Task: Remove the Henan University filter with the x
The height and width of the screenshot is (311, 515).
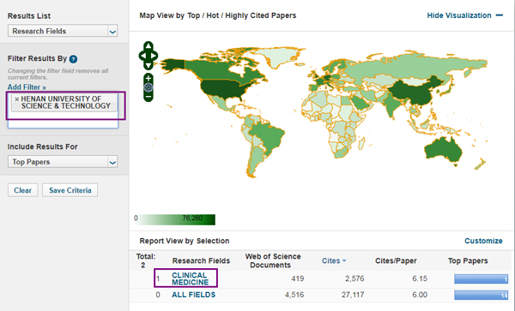Action: (x=17, y=99)
